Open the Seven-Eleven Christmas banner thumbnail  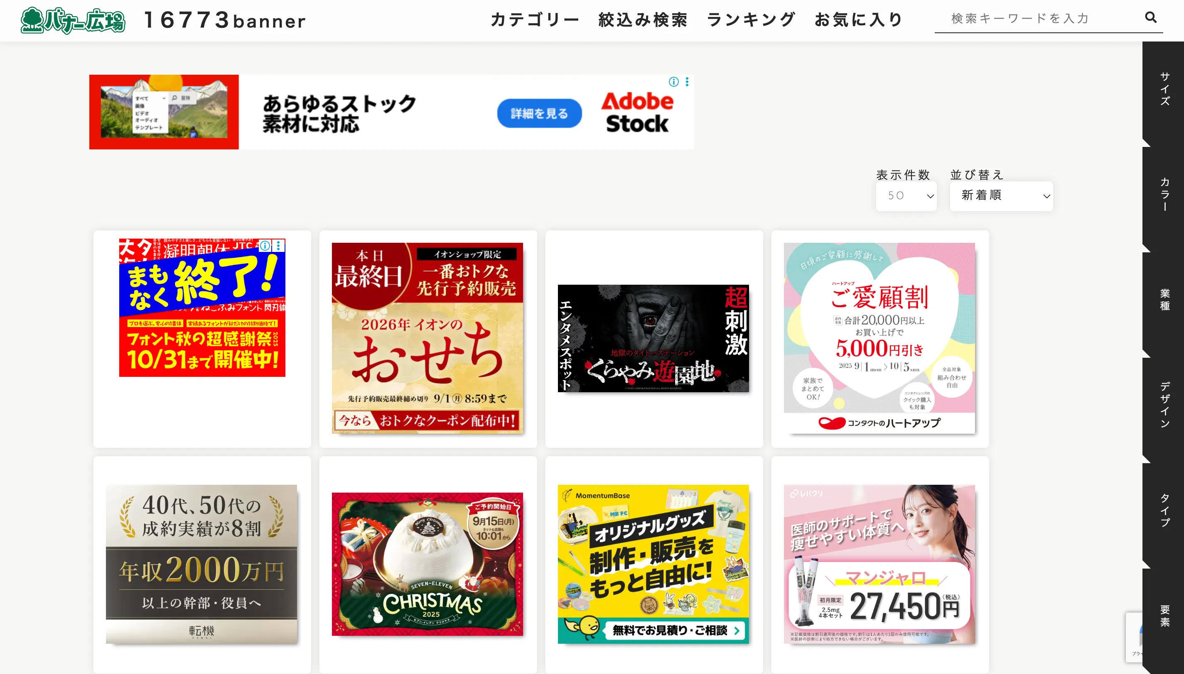coord(427,564)
